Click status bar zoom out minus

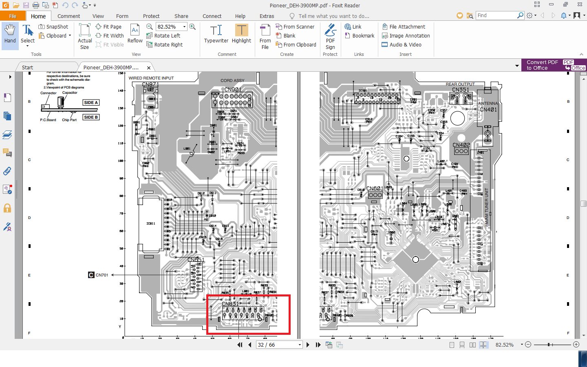tap(528, 345)
